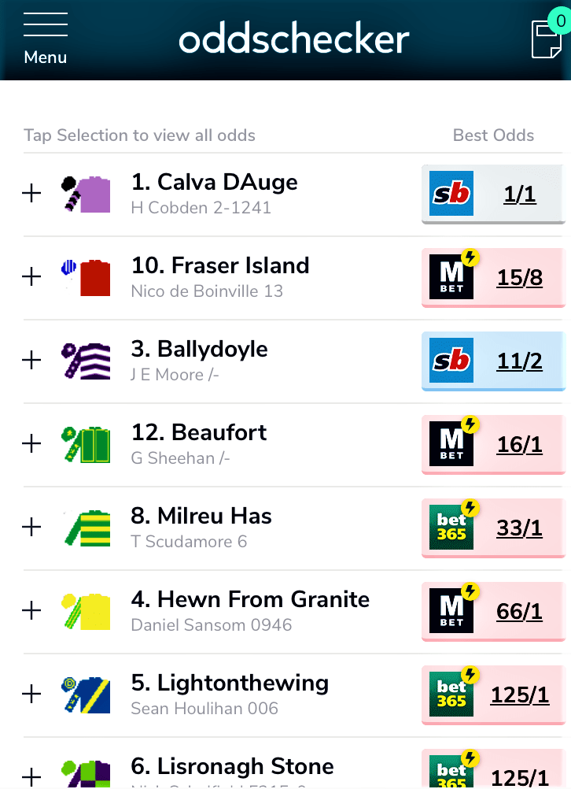Click the lightning boost badge on Beaufort's odds
The width and height of the screenshot is (571, 789).
click(x=471, y=424)
